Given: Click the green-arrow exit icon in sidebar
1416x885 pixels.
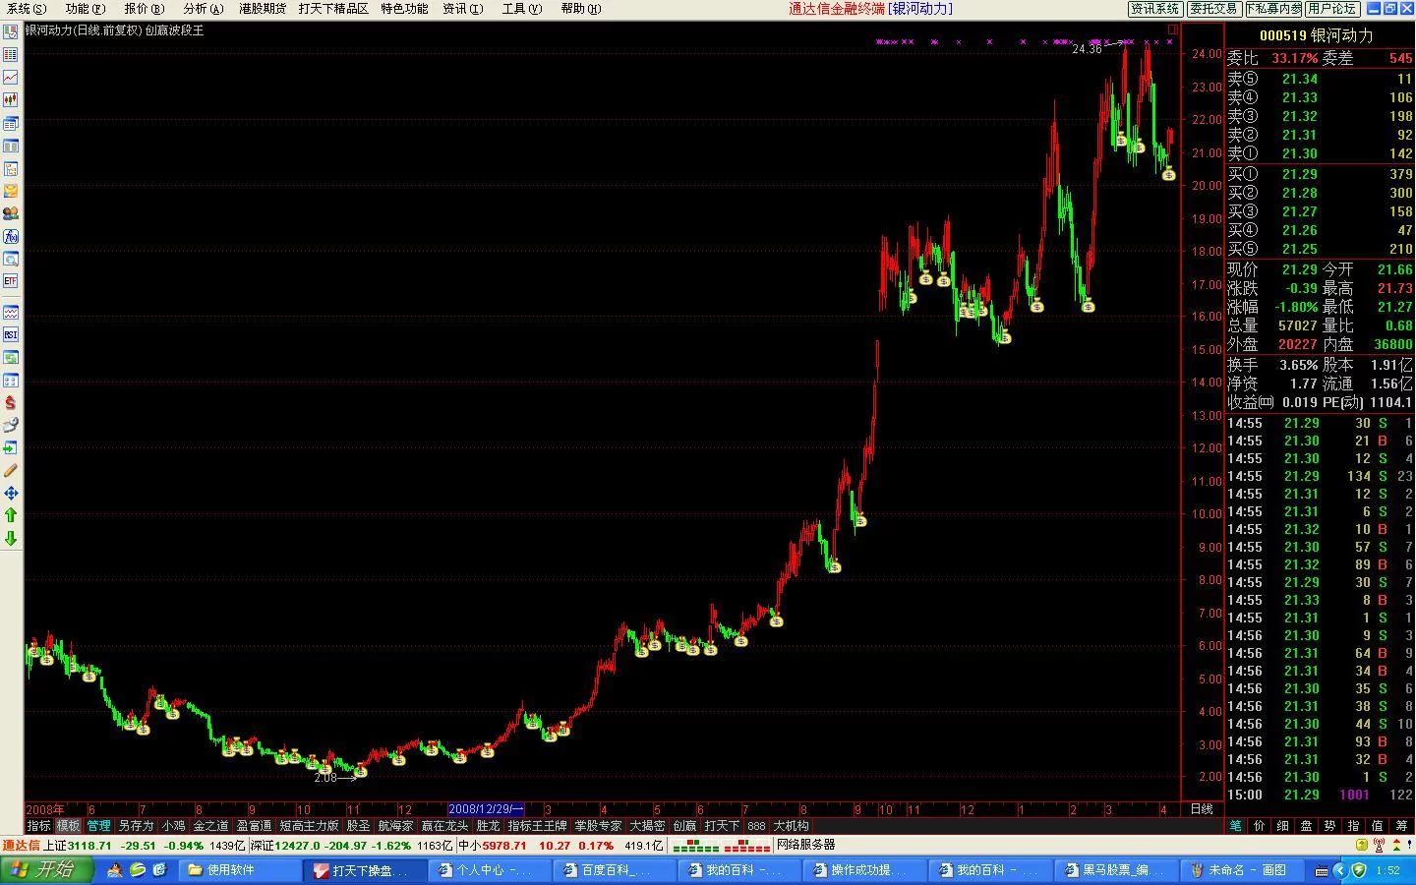Looking at the screenshot, I should click(x=11, y=448).
